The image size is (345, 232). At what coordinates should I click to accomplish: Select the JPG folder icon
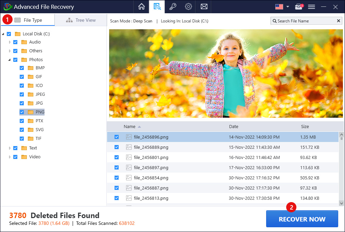[31, 103]
